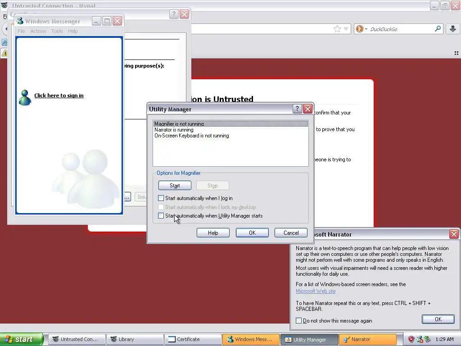
Task: Open the Windows Messenger Tools menu
Action: 57,31
